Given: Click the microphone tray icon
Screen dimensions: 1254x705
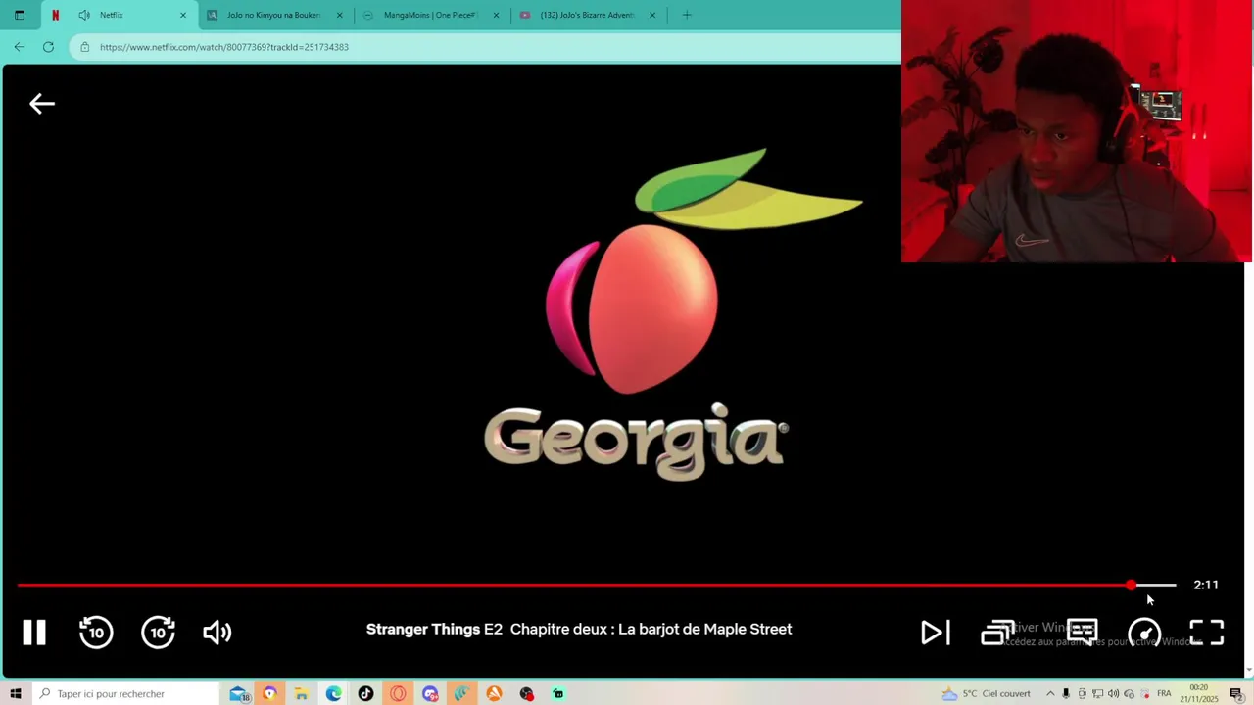Looking at the screenshot, I should pos(1066,693).
